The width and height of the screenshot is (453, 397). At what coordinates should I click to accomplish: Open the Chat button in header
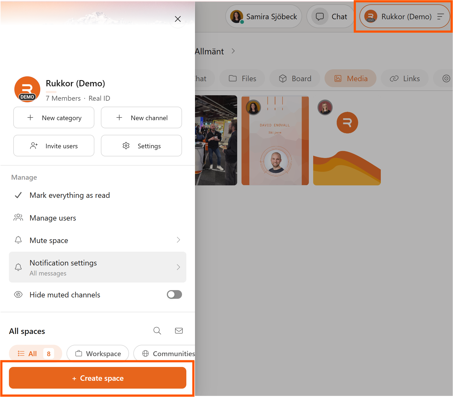(x=331, y=17)
